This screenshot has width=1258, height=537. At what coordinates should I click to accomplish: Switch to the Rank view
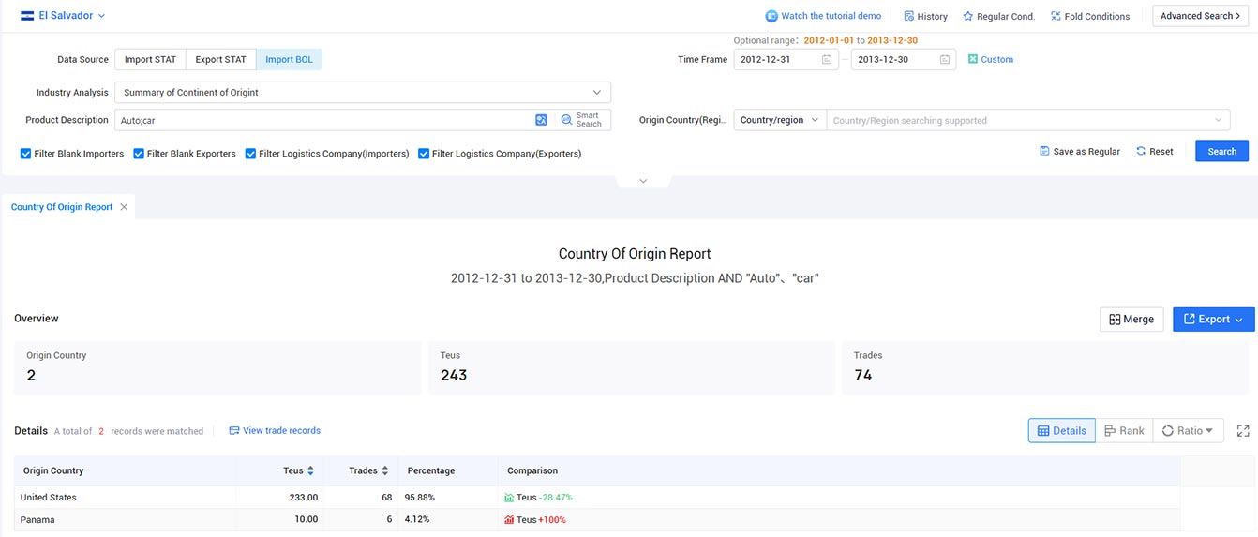tap(1124, 431)
